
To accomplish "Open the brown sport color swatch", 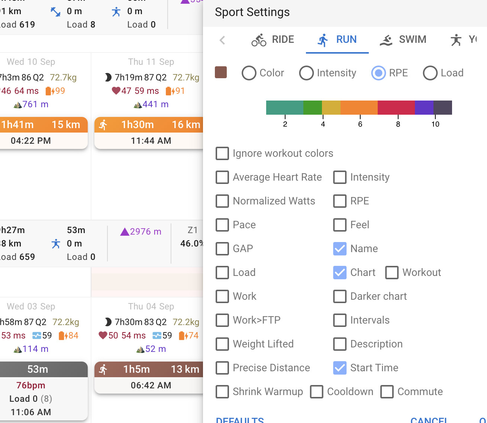I will (221, 72).
